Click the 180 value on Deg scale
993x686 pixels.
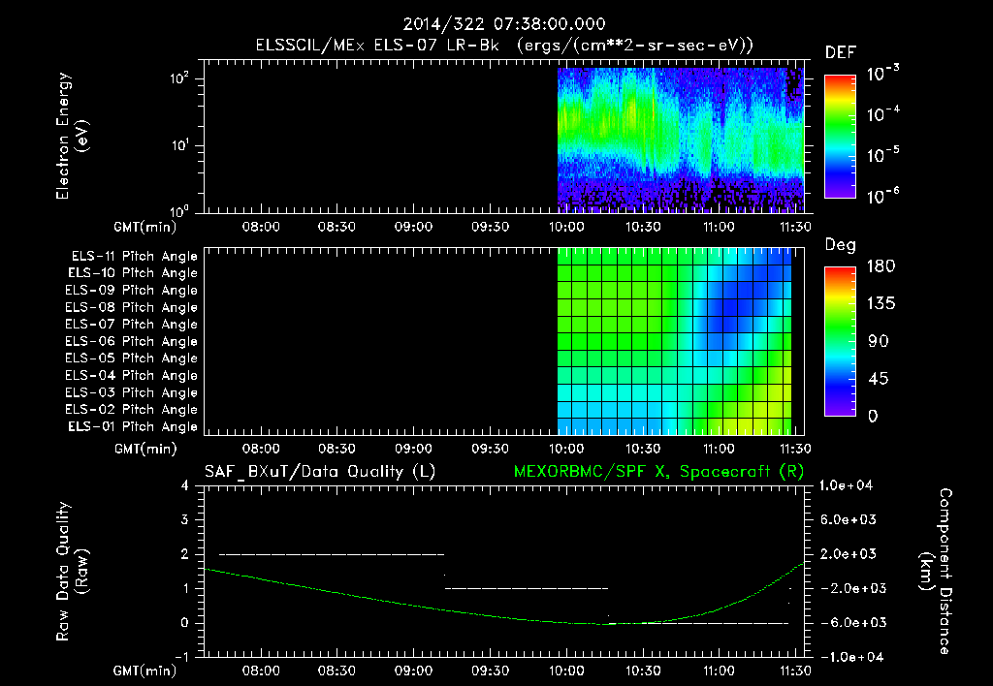coord(881,266)
